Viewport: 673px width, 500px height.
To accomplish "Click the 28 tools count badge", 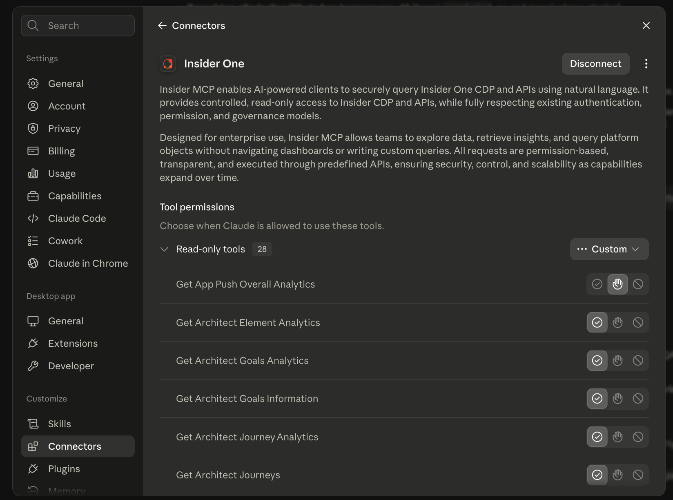I will [x=262, y=249].
